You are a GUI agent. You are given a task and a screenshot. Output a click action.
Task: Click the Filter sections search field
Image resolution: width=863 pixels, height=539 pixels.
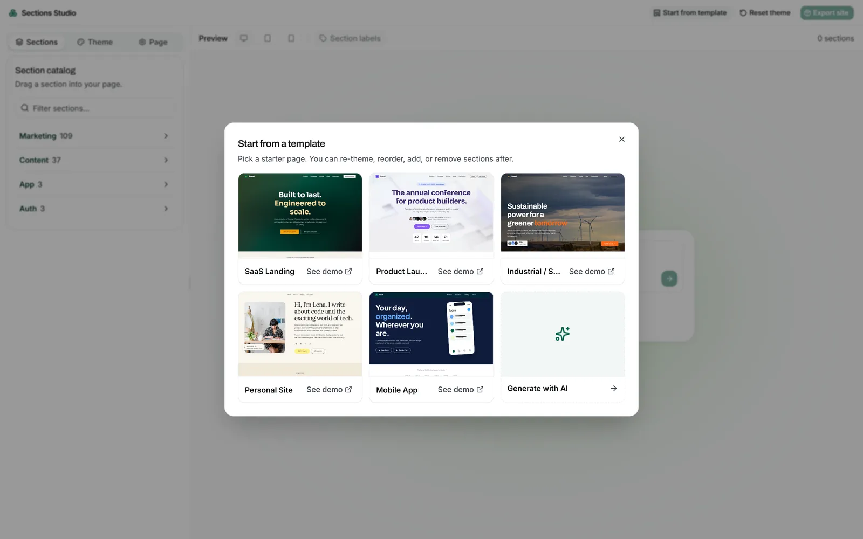point(95,108)
